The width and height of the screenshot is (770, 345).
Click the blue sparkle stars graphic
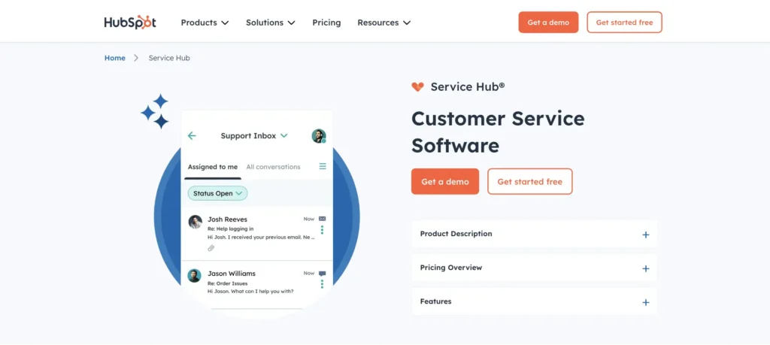tap(155, 111)
